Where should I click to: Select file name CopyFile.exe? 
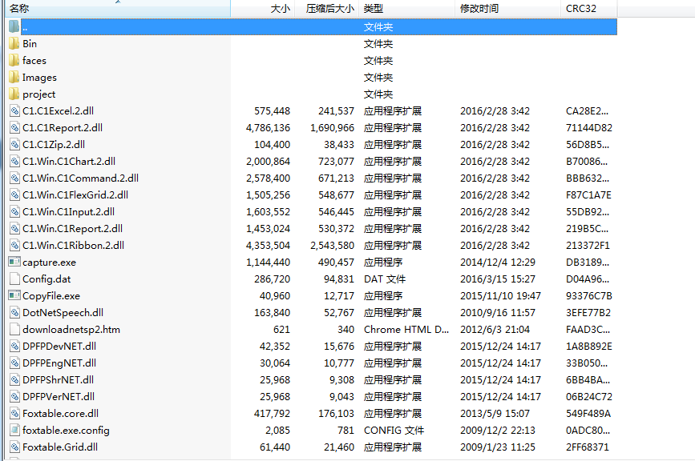[x=51, y=296]
